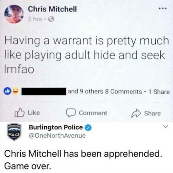Viewport: 173px width, 173px height.
Task: Expand the tweet options chevron
Action: [165, 127]
